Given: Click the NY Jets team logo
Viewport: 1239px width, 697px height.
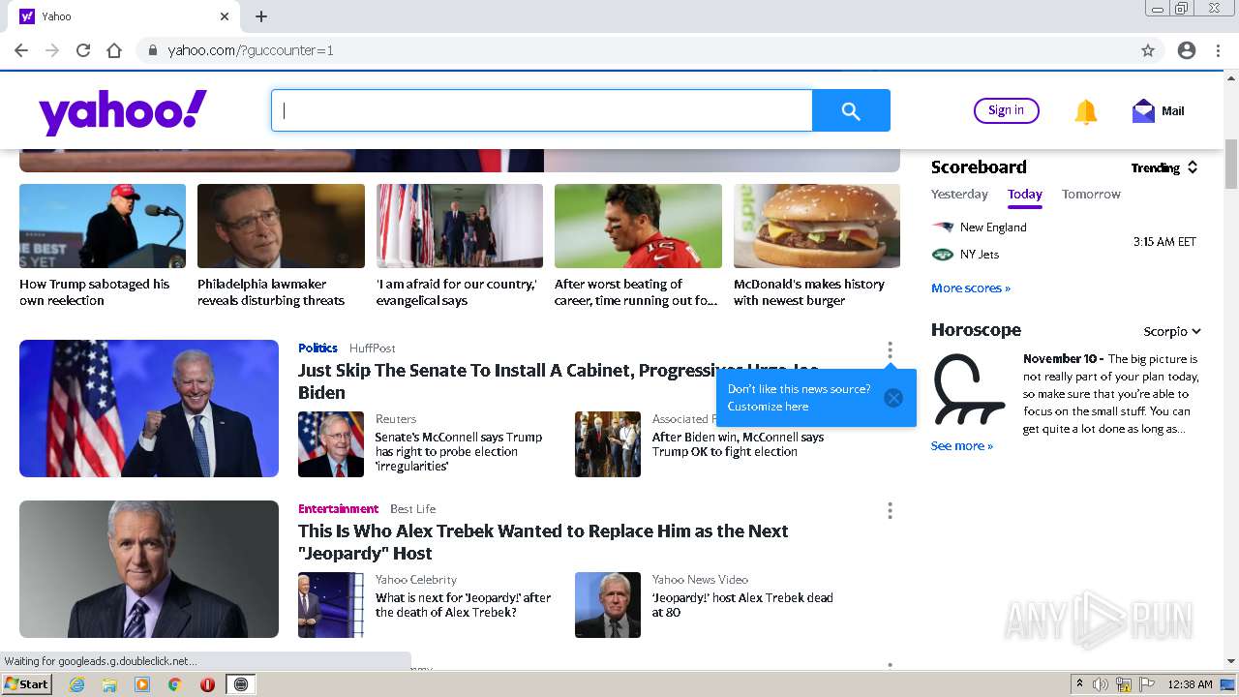Looking at the screenshot, I should pos(942,255).
